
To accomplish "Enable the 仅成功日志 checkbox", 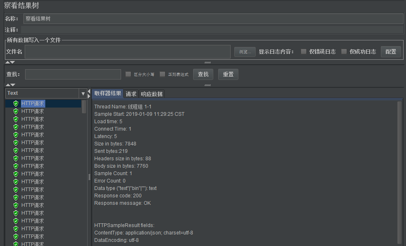I will (344, 52).
